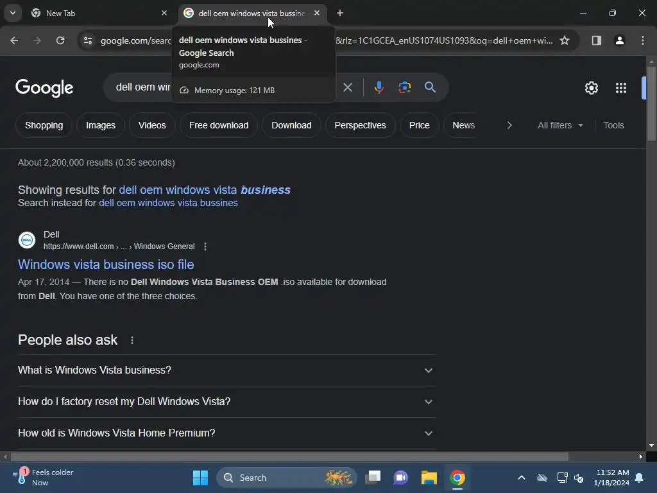The image size is (657, 493).
Task: Open the notifications bell
Action: pos(640,478)
